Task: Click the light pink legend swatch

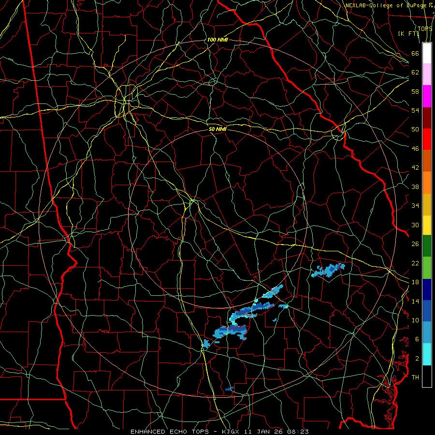Action: coord(427,74)
